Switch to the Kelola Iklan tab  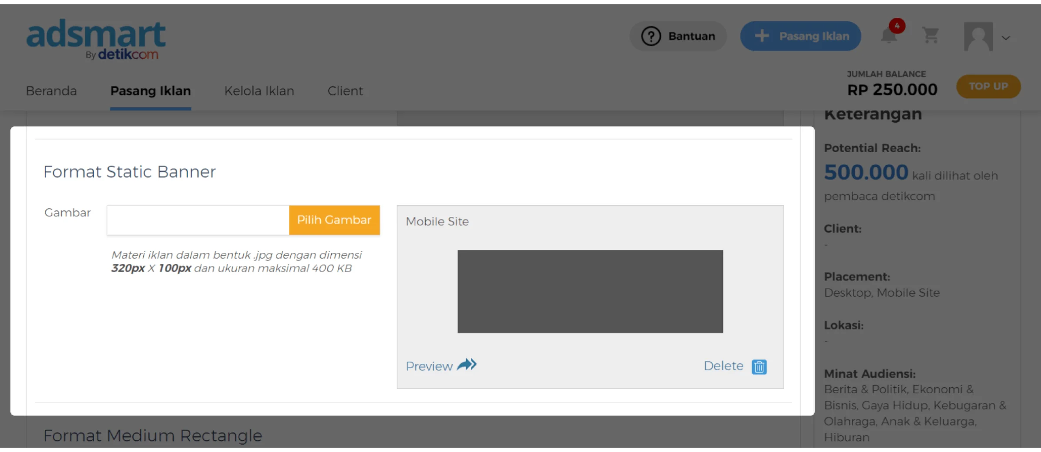click(x=259, y=91)
